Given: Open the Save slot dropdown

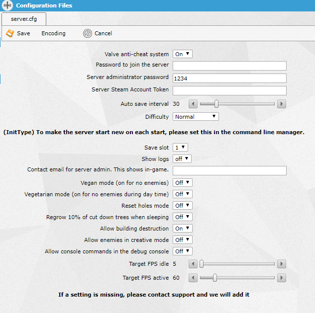Looking at the screenshot, I should [x=180, y=148].
